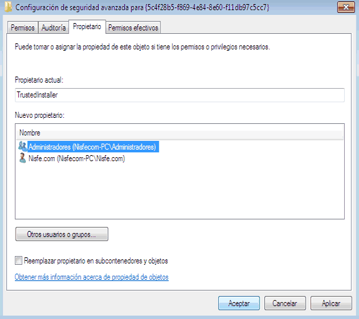Open the Auditoría tab

click(54, 28)
